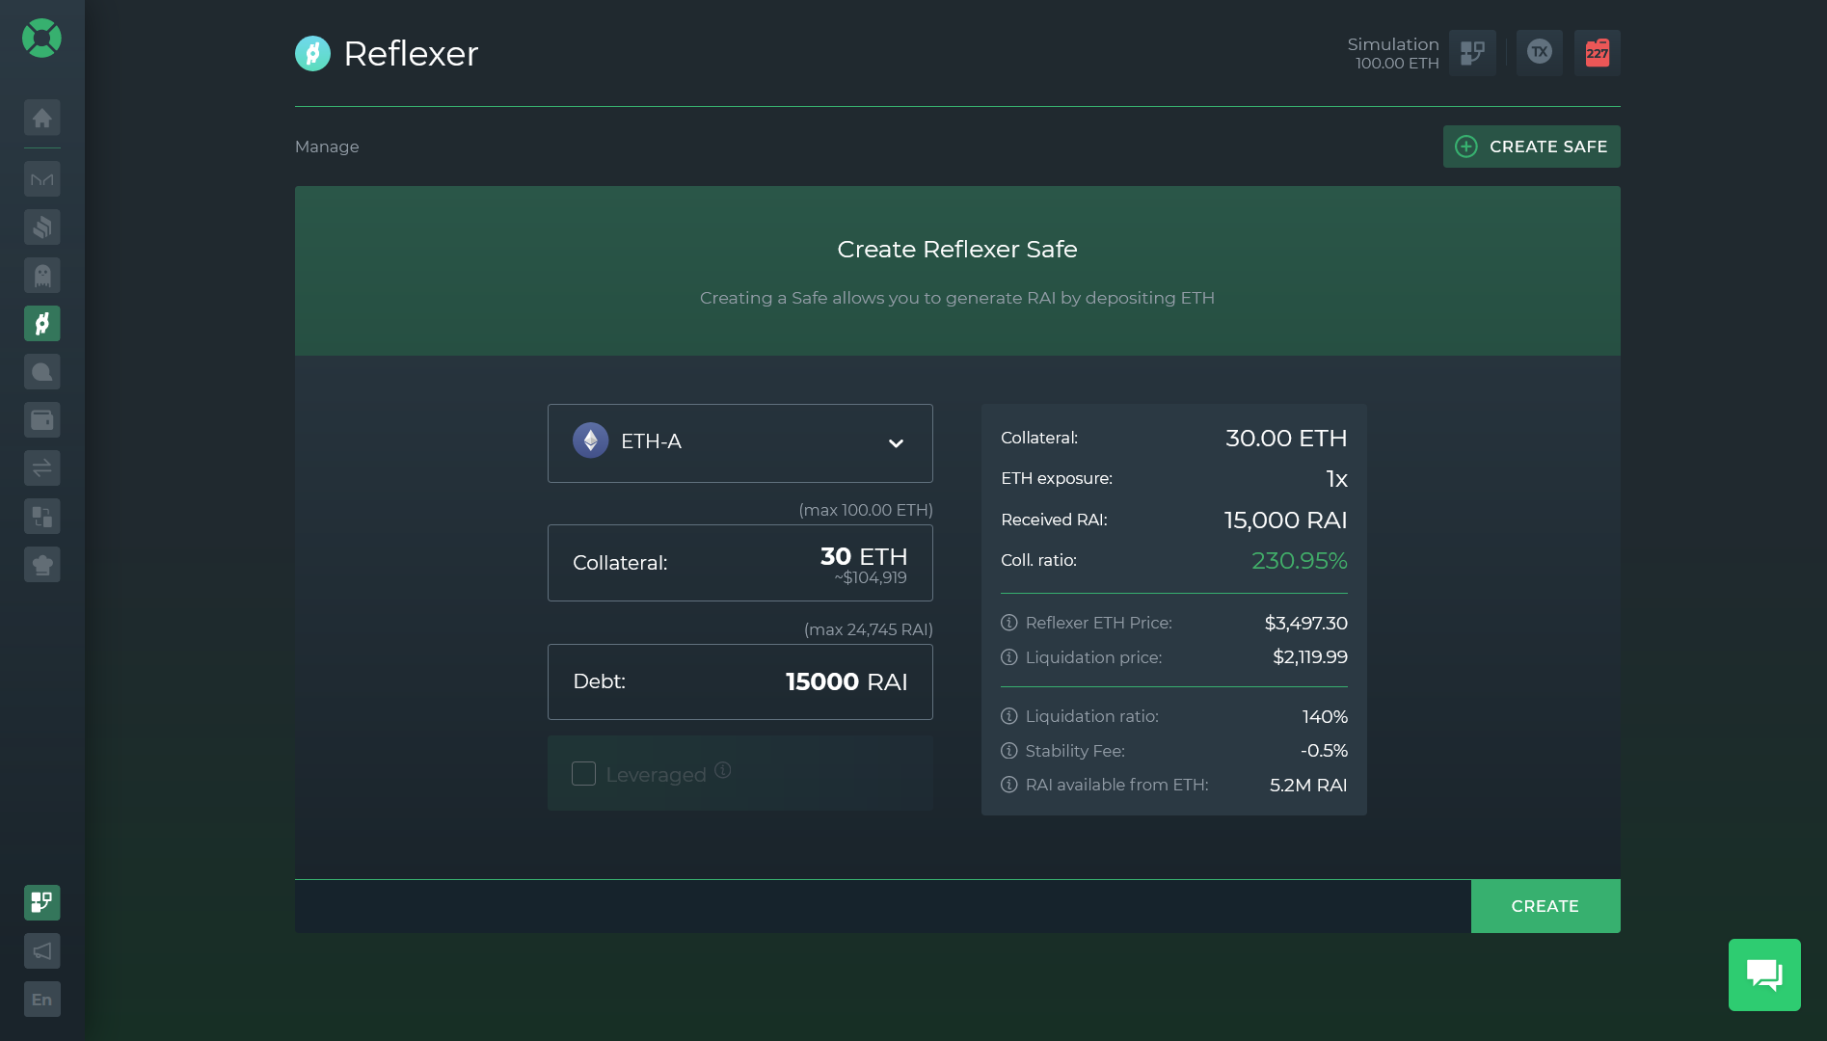This screenshot has height=1041, width=1827.
Task: Click the info icon next to Leveraged
Action: [x=723, y=770]
